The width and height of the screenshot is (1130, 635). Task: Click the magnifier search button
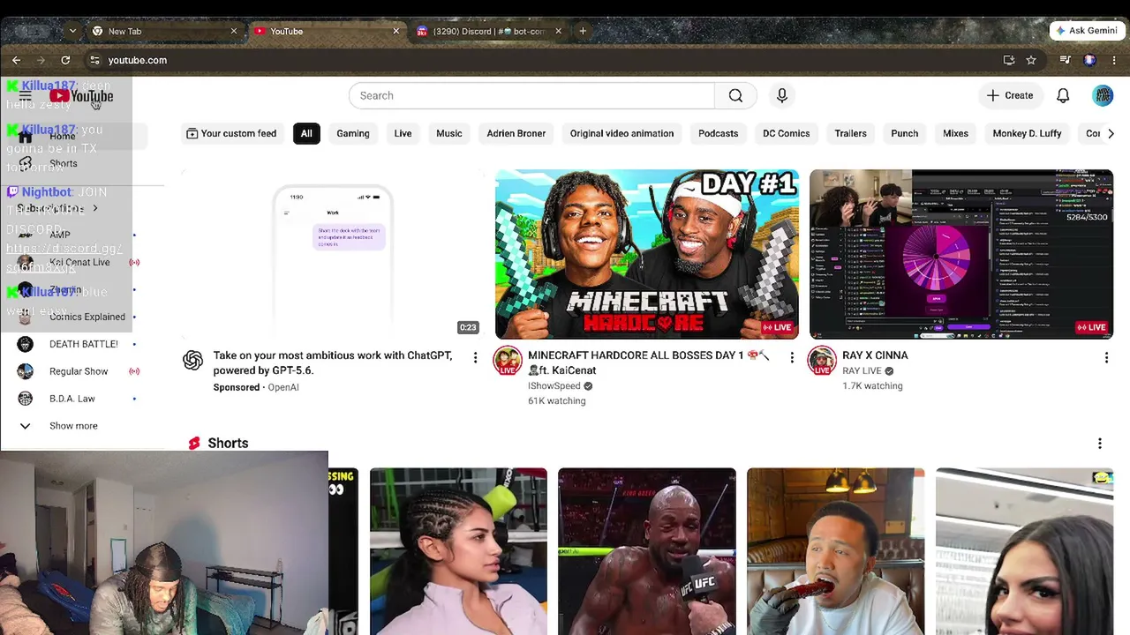735,95
